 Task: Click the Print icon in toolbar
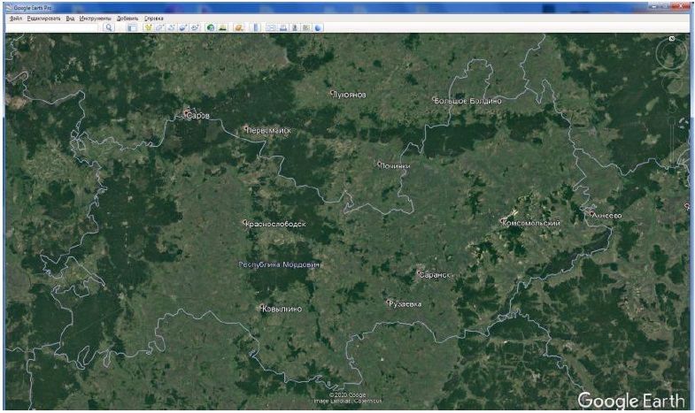click(283, 27)
